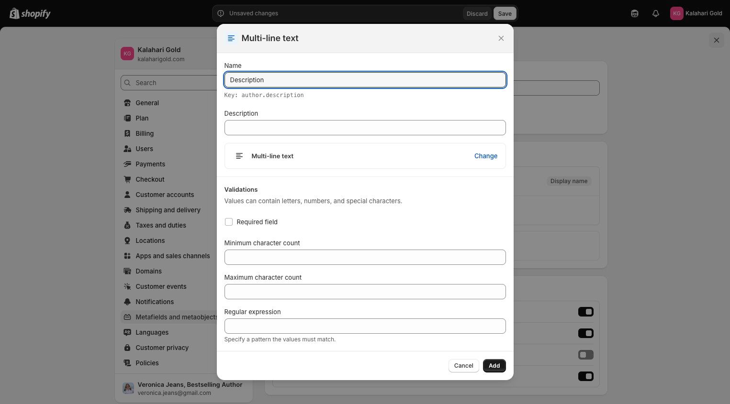The image size is (730, 404).
Task: Click the Shopify logo
Action: tap(30, 13)
